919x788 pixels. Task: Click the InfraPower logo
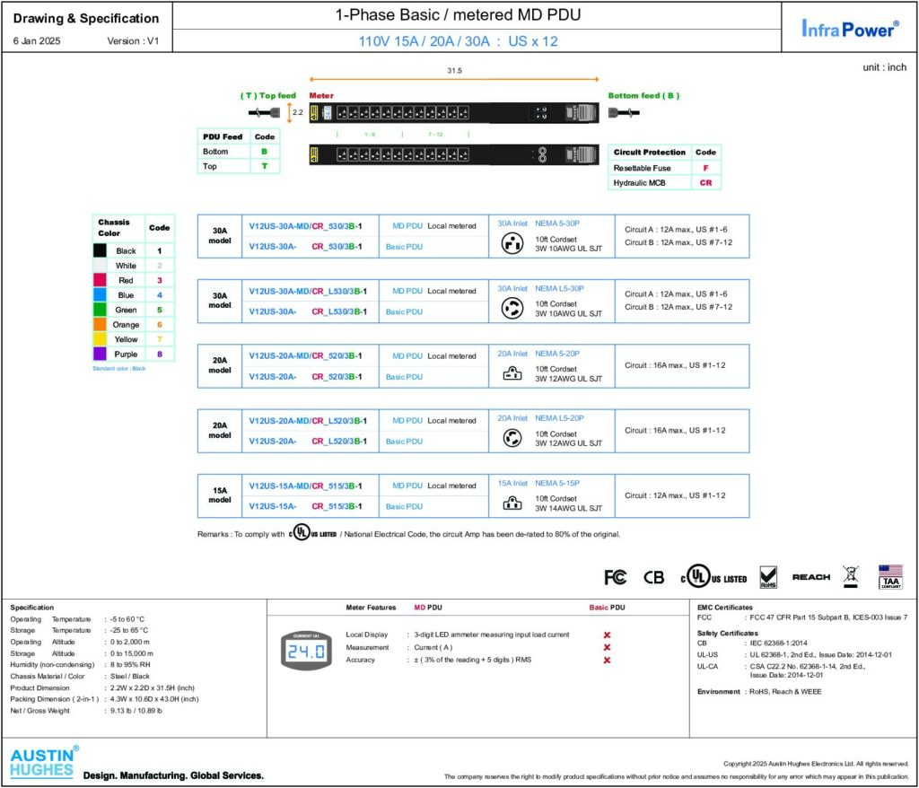[x=850, y=28]
